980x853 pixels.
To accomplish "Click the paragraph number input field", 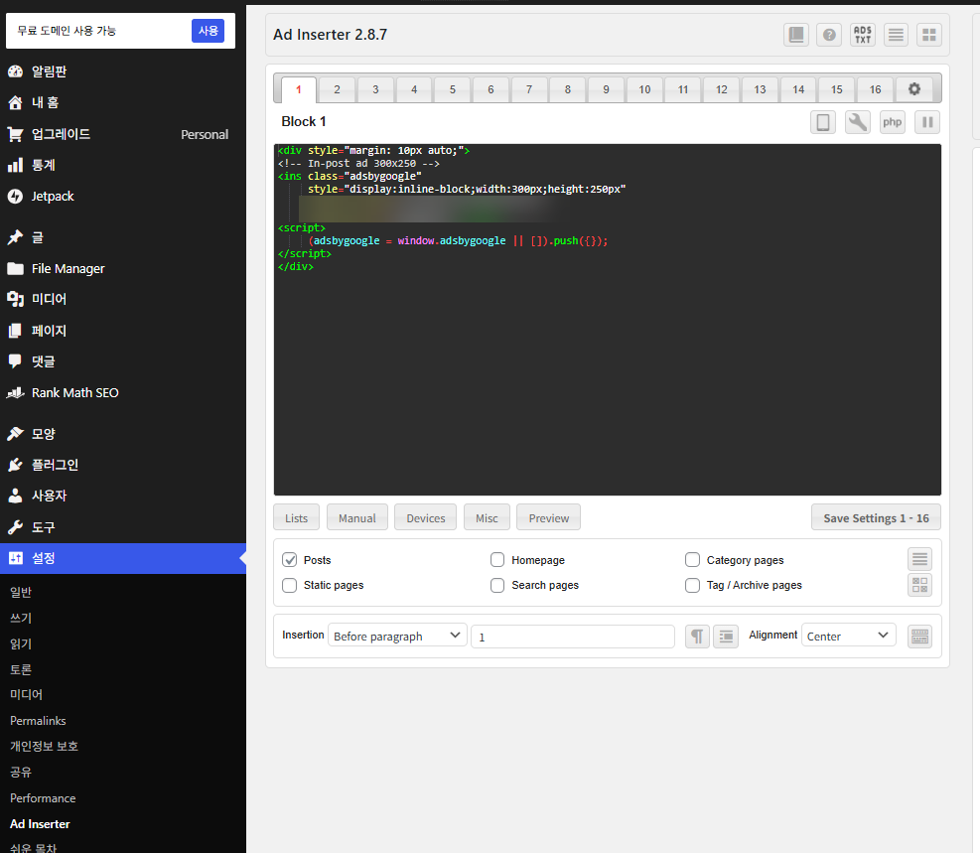I will [573, 637].
